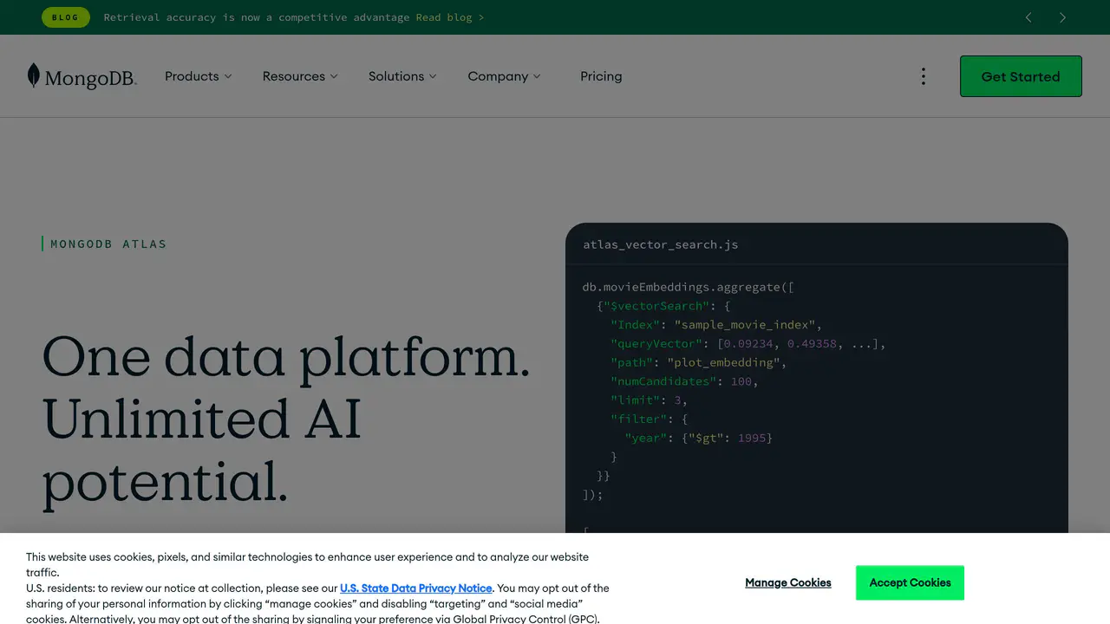Expand the Resources dropdown chevron
The image size is (1110, 624).
coord(334,76)
